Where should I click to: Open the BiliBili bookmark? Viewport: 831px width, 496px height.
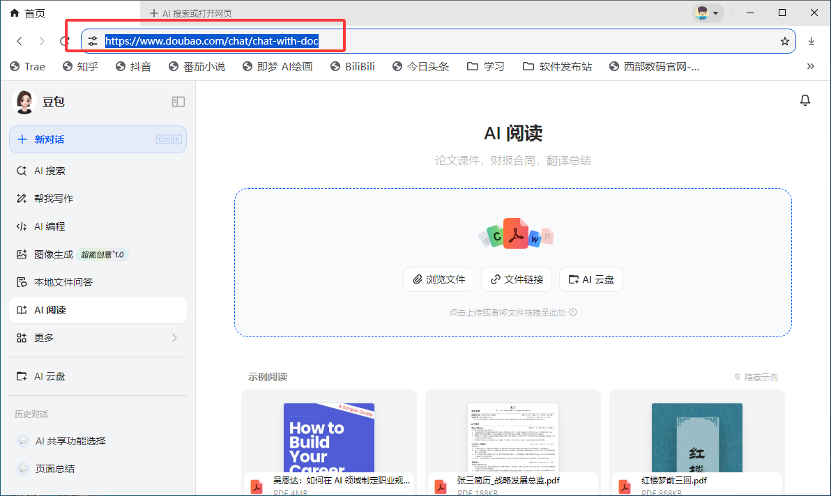click(x=353, y=67)
